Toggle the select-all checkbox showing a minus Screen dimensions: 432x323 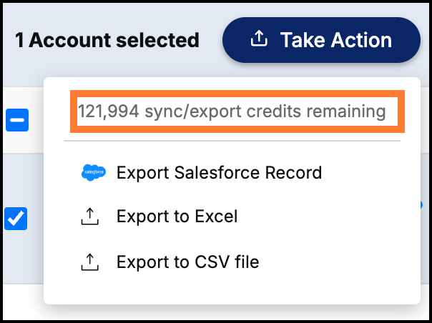point(17,120)
